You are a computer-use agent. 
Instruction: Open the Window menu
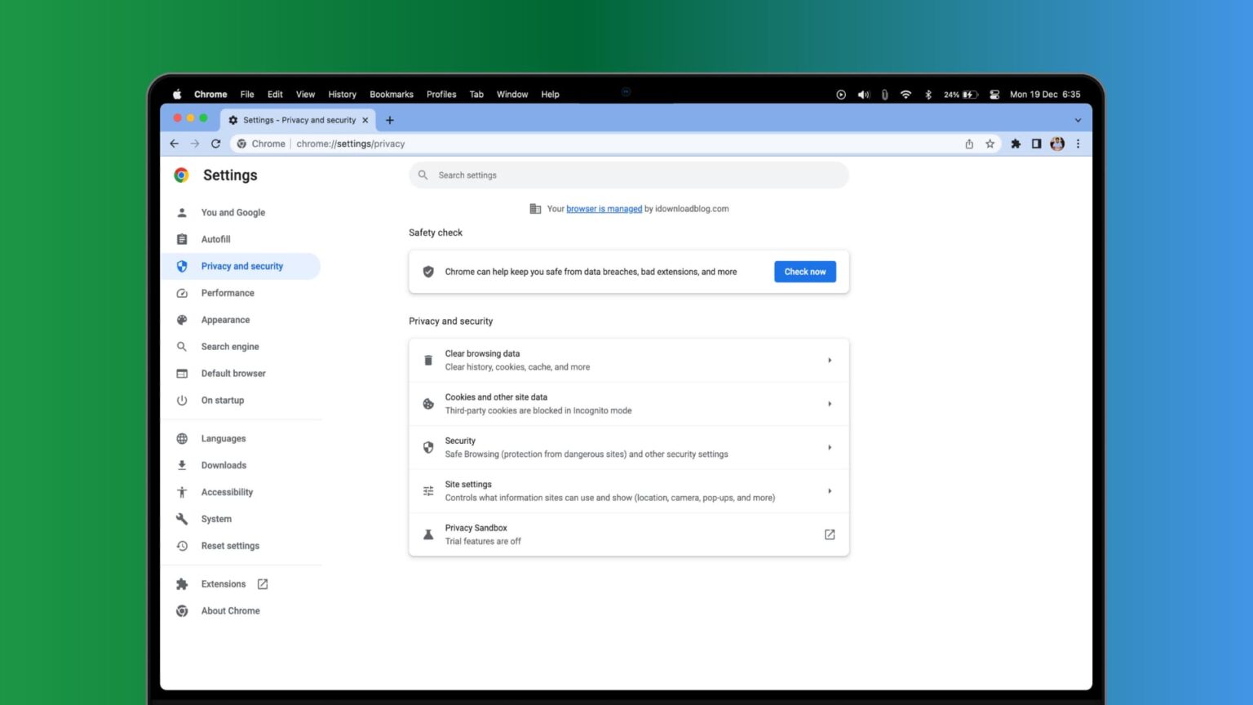512,95
